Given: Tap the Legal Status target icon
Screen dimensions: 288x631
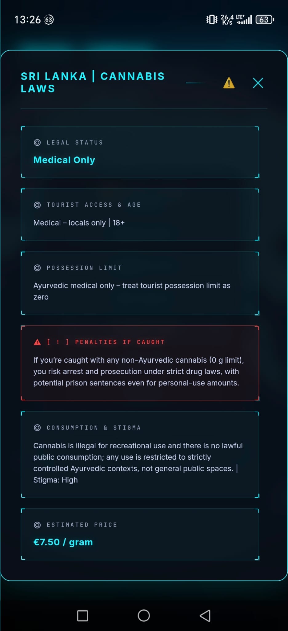Looking at the screenshot, I should (x=37, y=142).
